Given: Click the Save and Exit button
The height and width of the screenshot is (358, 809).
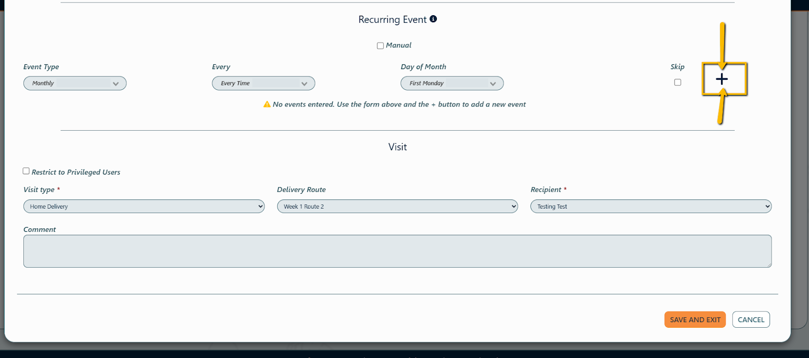Looking at the screenshot, I should (x=695, y=320).
